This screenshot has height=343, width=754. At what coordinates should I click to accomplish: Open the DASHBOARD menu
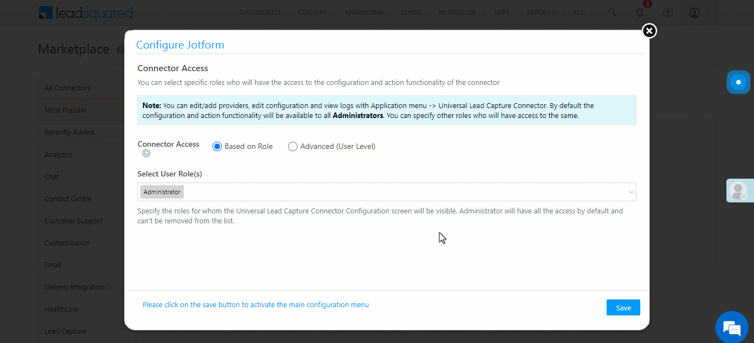tap(260, 12)
